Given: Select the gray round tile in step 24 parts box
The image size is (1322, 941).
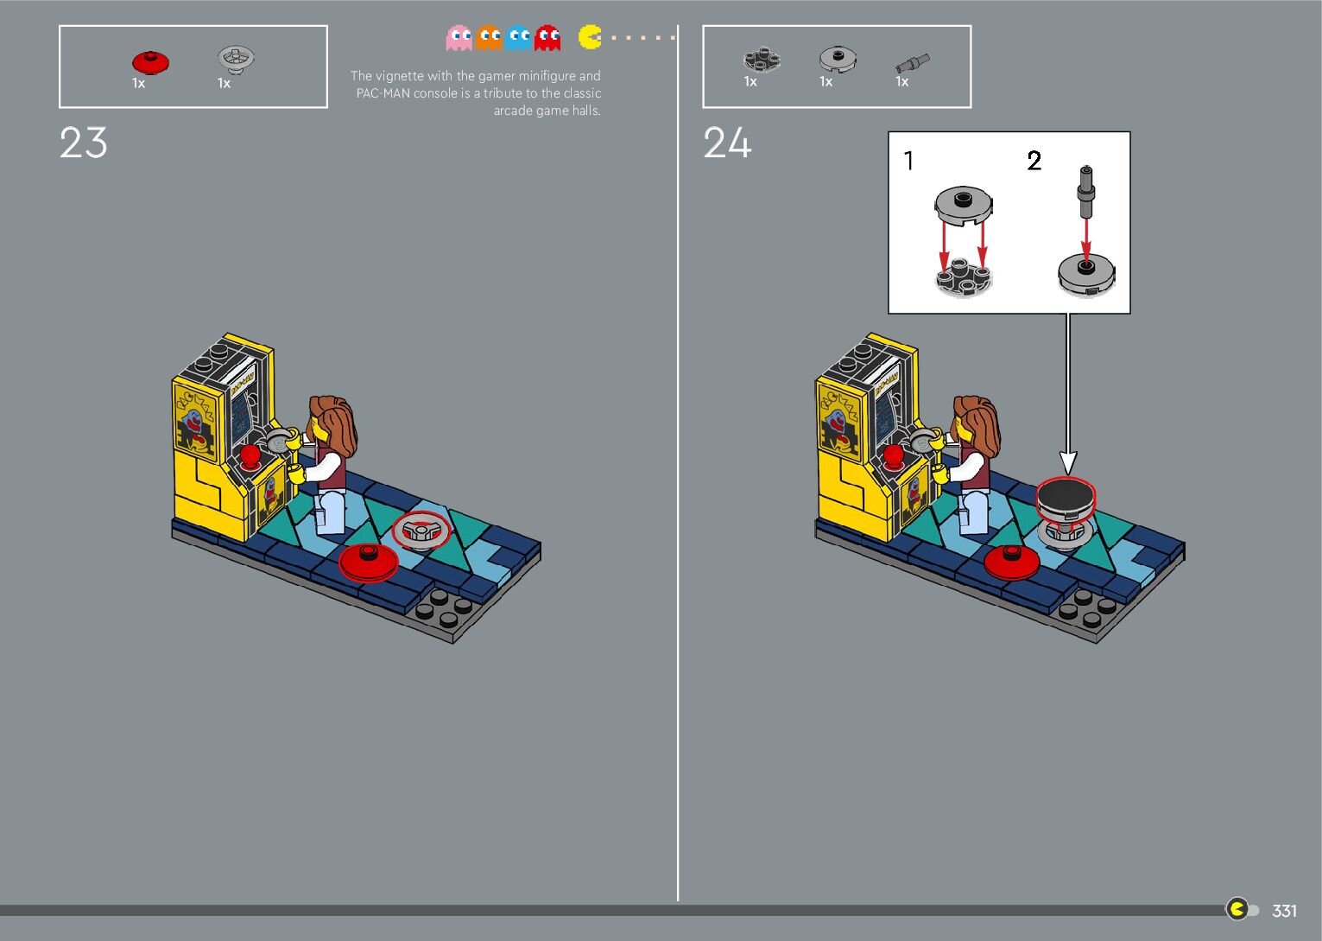Looking at the screenshot, I should coord(837,59).
